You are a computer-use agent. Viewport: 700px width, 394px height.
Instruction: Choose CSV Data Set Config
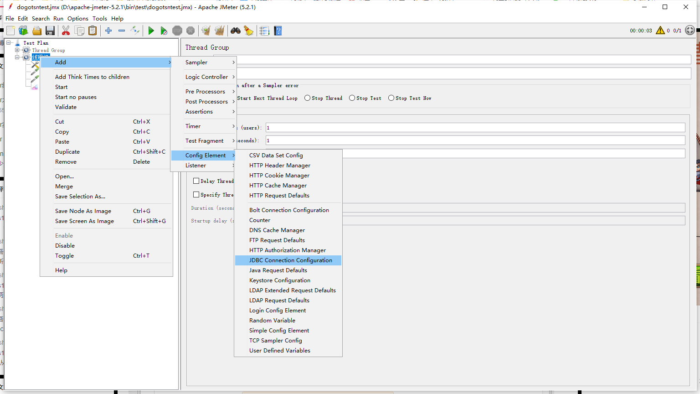tap(288, 156)
